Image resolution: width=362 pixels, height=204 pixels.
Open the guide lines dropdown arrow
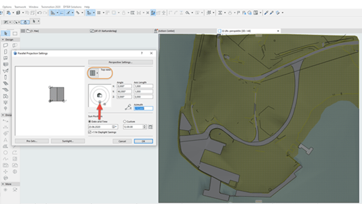[x=57, y=13]
